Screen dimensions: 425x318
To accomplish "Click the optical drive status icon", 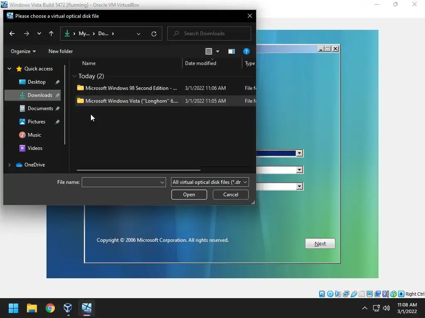I will pyautogui.click(x=330, y=294).
